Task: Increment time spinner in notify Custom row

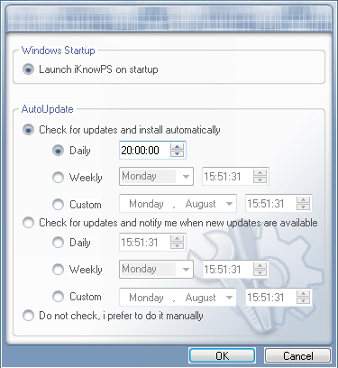Action: tap(304, 294)
